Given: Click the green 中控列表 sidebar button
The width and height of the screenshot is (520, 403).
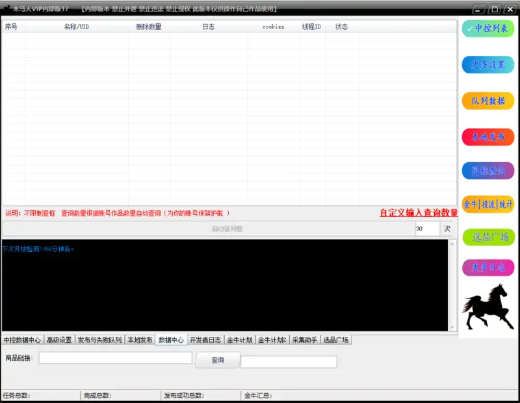Looking at the screenshot, I should point(488,29).
